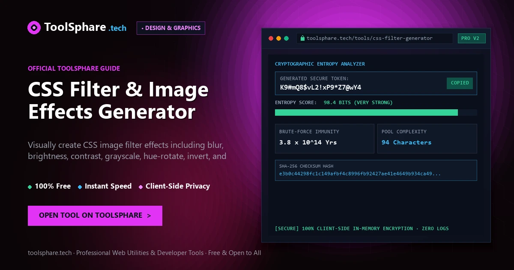Click the green bullet beside 100% Free

(x=30, y=187)
